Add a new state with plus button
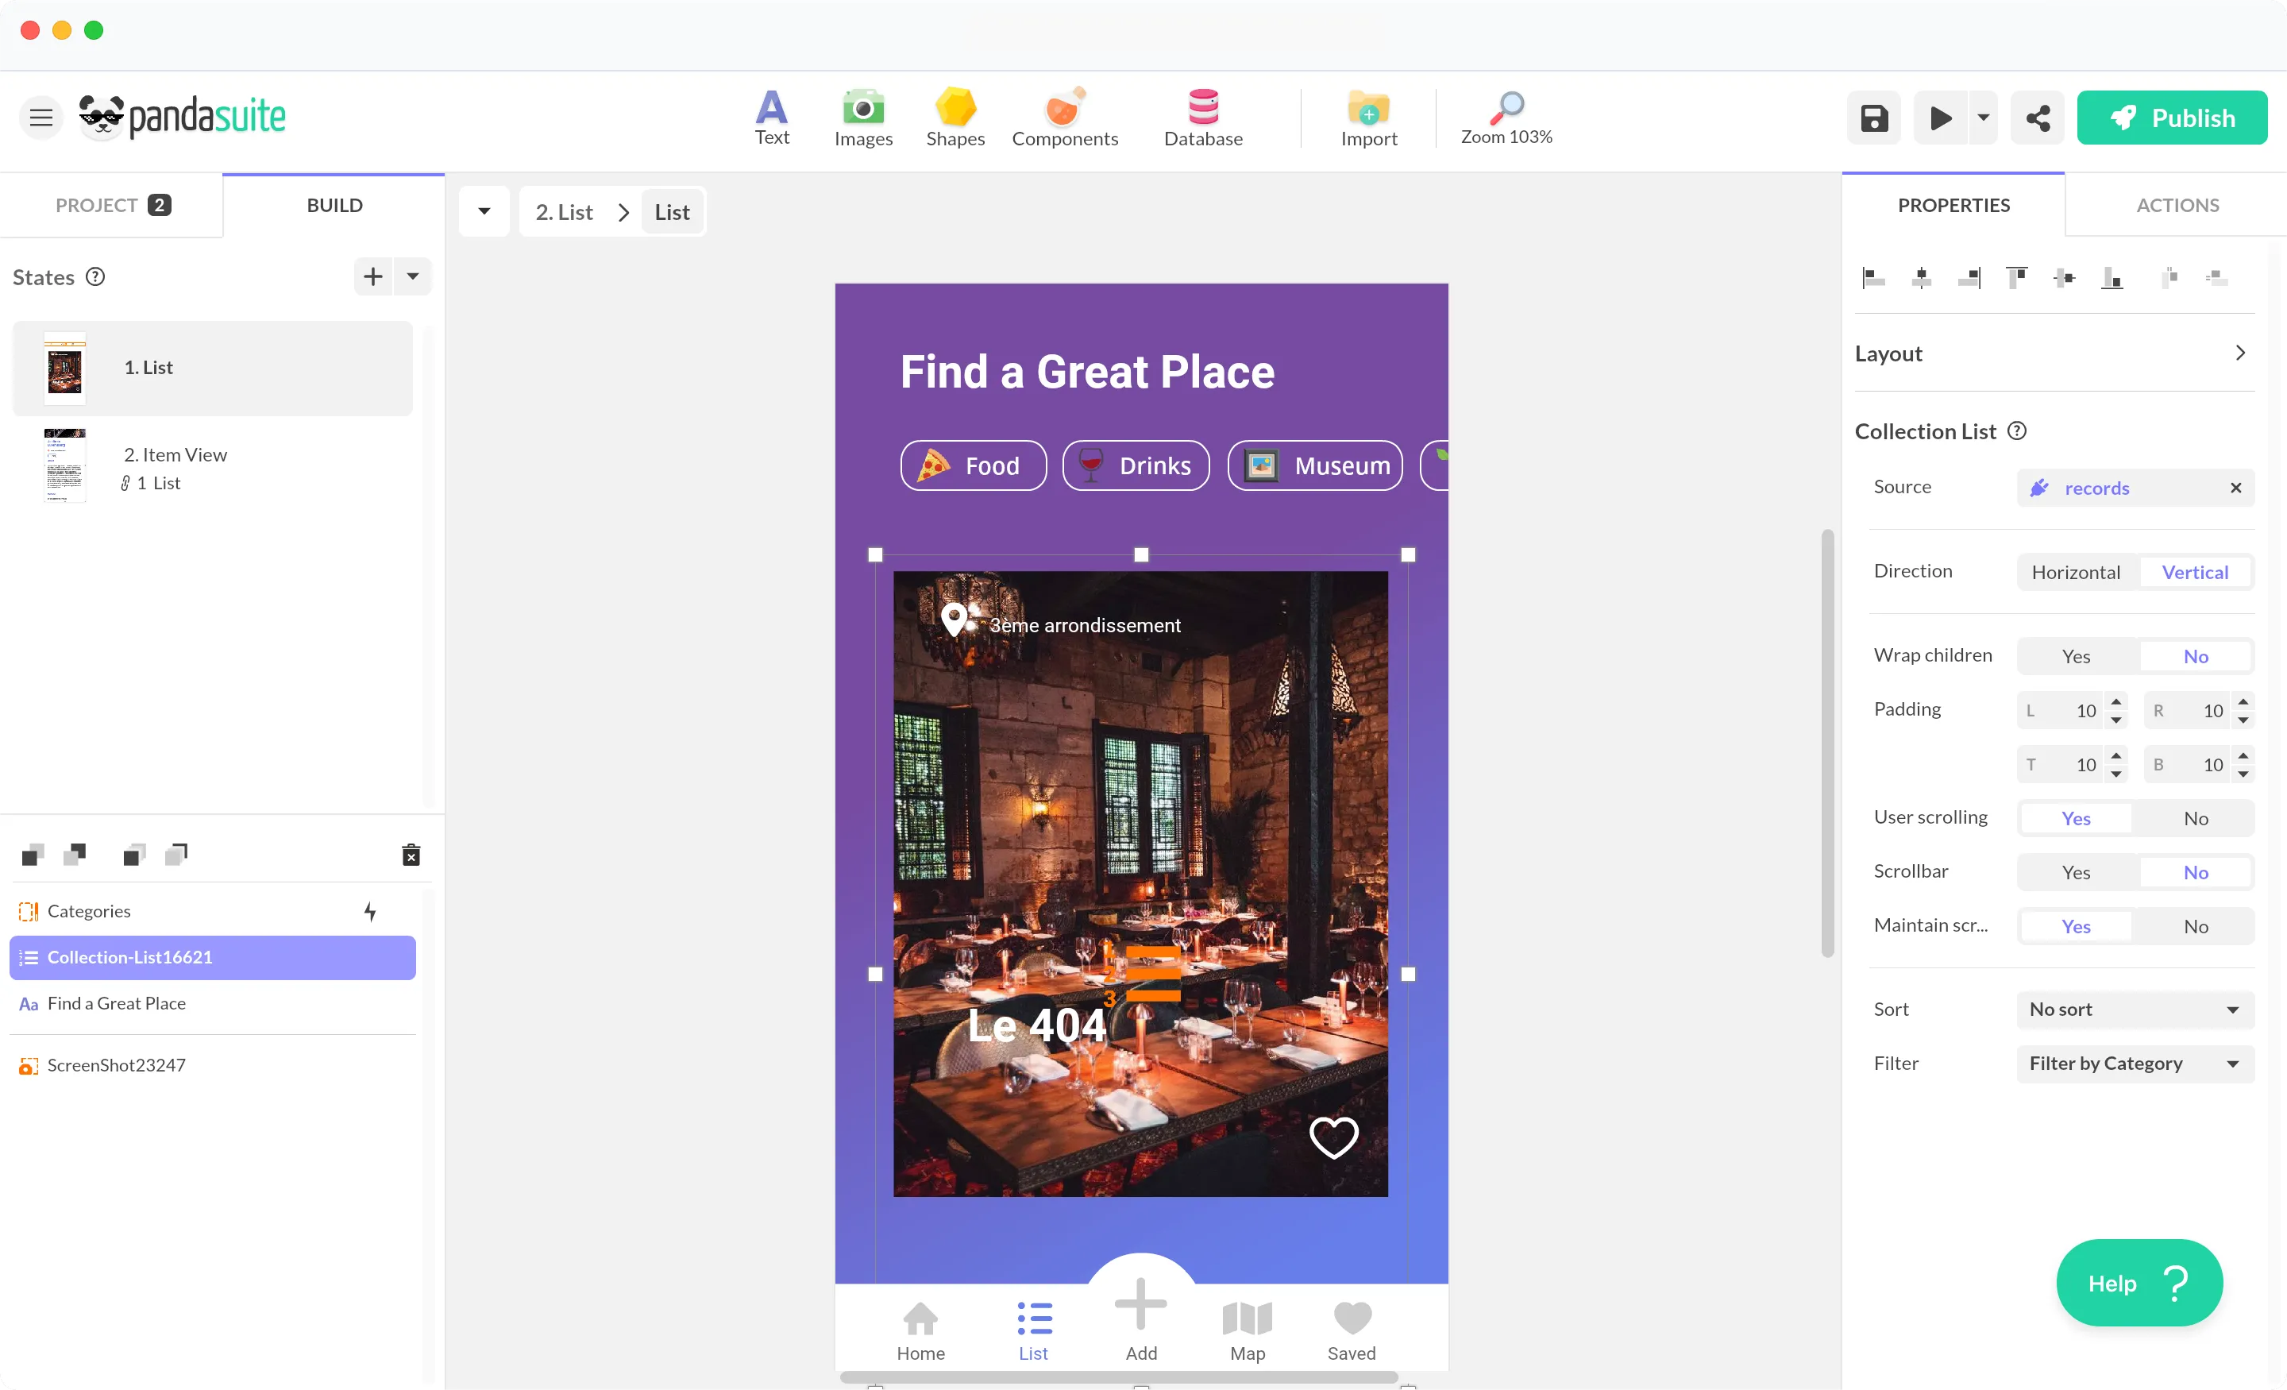 pos(373,276)
